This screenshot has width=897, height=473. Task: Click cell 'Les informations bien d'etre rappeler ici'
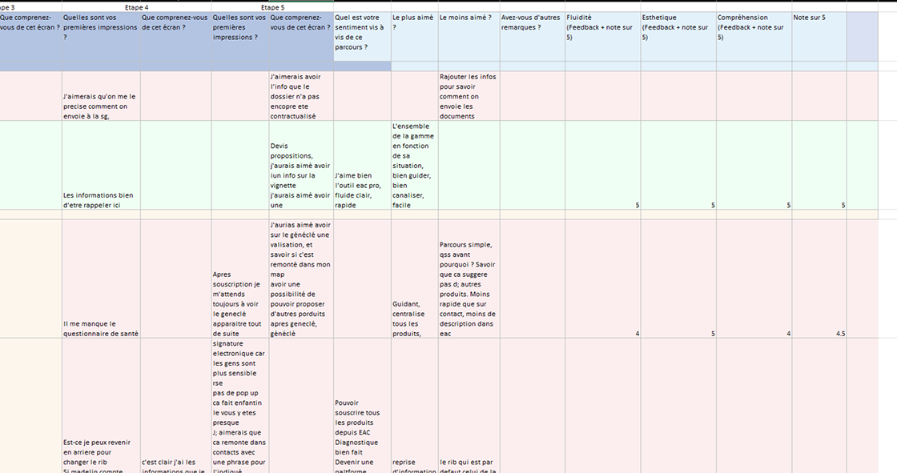tap(101, 166)
